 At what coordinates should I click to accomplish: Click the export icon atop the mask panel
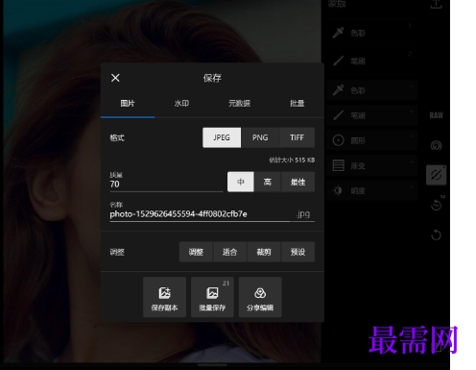click(437, 4)
